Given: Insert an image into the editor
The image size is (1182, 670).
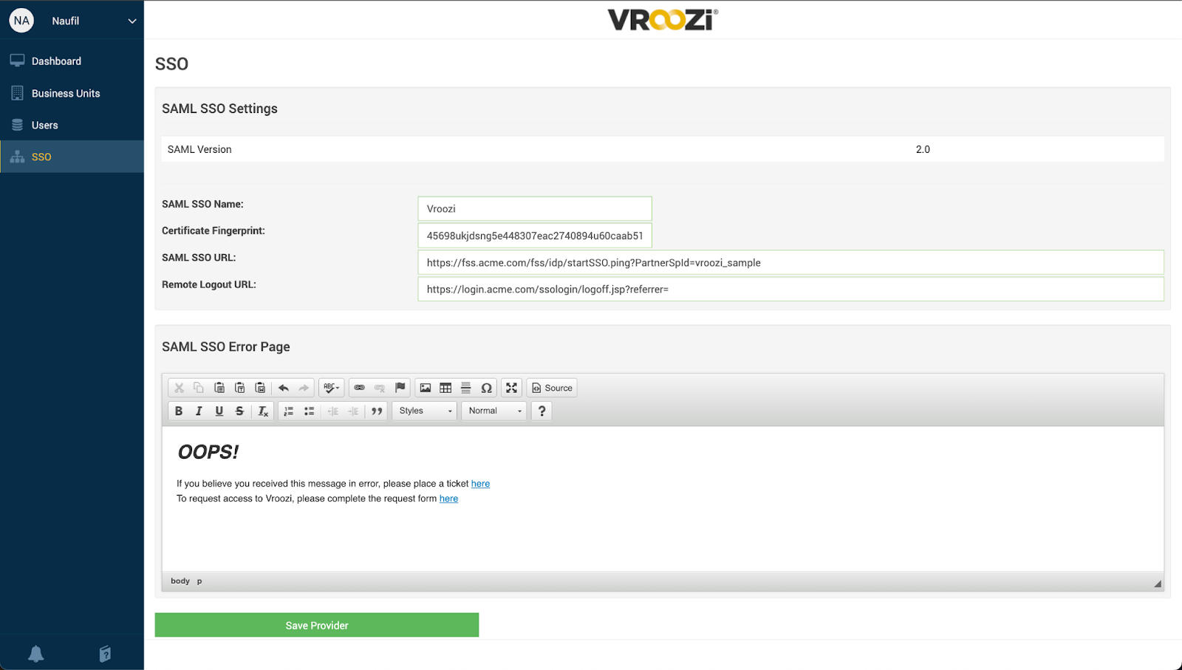Looking at the screenshot, I should coord(426,388).
